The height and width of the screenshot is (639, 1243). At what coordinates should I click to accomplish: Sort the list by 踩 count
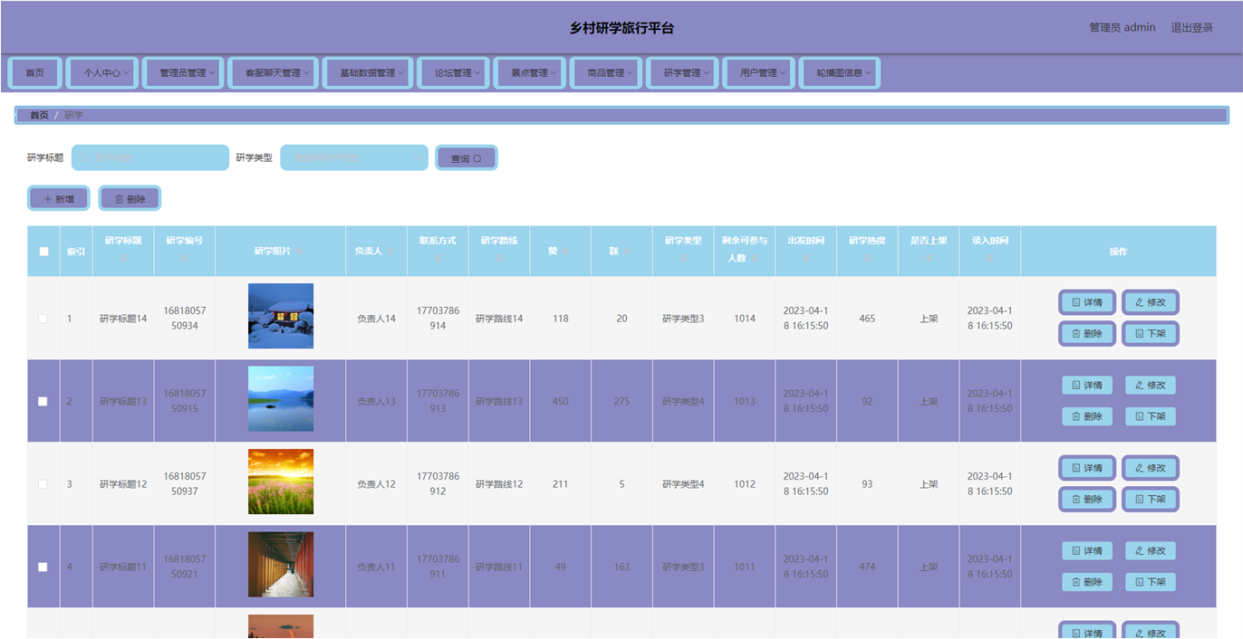[627, 252]
